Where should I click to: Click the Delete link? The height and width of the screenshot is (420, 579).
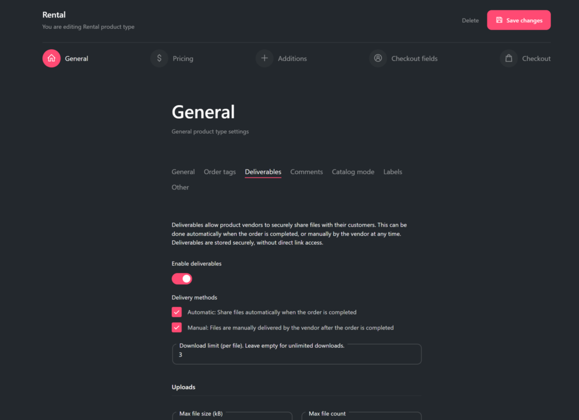[470, 20]
